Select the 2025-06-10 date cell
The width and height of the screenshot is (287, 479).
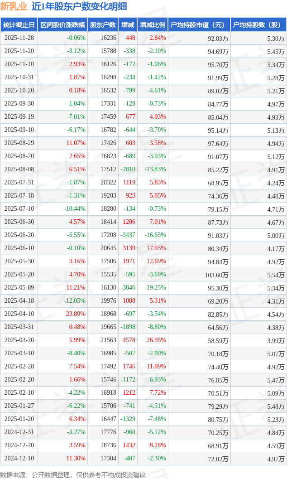pyautogui.click(x=19, y=248)
